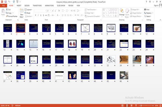Viewport: 162px width, 107px height.
Task: Switch to the SLIDE SHOW tab
Action: pyautogui.click(x=61, y=6)
